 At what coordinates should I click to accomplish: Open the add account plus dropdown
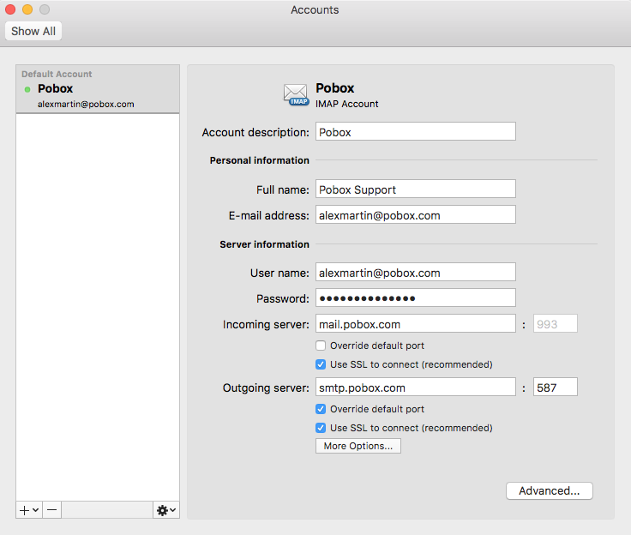pyautogui.click(x=29, y=510)
